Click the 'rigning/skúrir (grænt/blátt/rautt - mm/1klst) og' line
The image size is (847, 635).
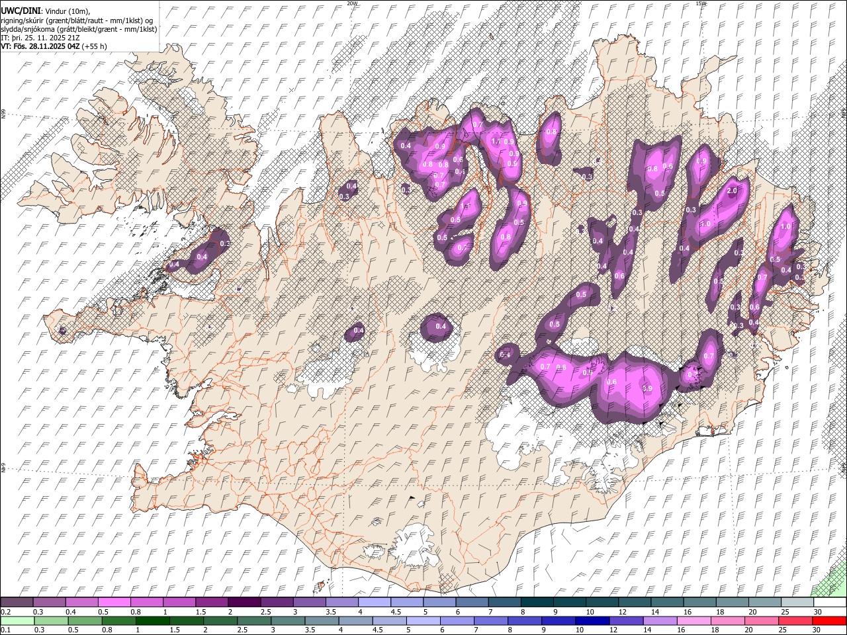77,21
